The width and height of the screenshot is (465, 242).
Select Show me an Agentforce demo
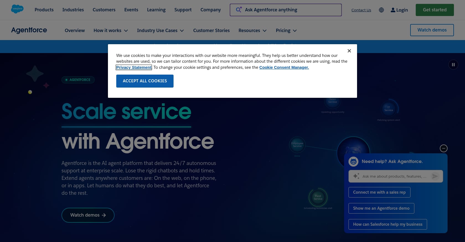click(x=381, y=208)
